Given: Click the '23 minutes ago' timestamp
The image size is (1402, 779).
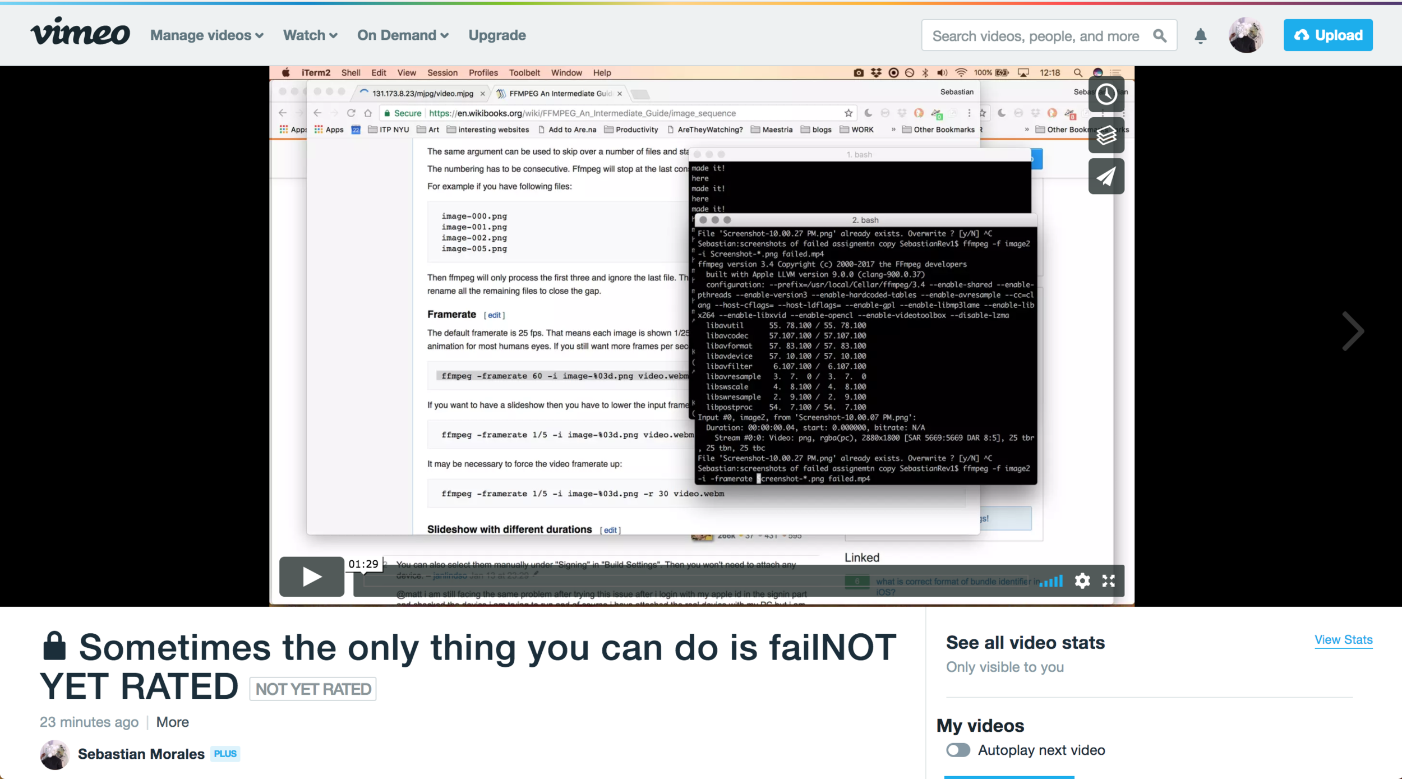Looking at the screenshot, I should tap(89, 722).
